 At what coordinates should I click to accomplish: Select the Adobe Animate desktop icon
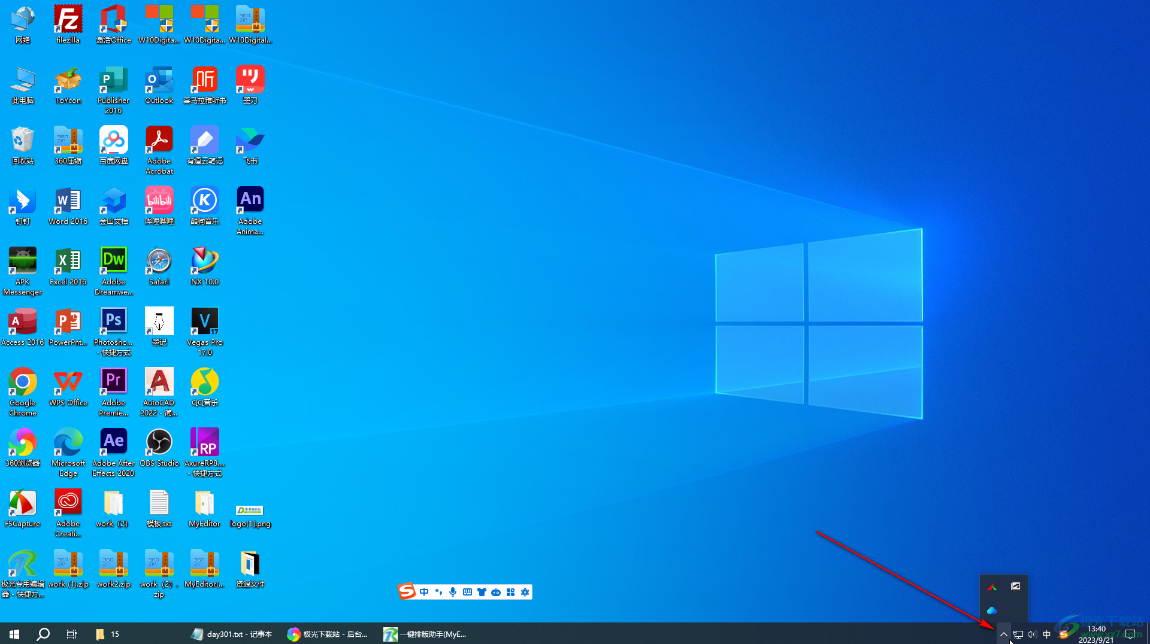(x=250, y=211)
